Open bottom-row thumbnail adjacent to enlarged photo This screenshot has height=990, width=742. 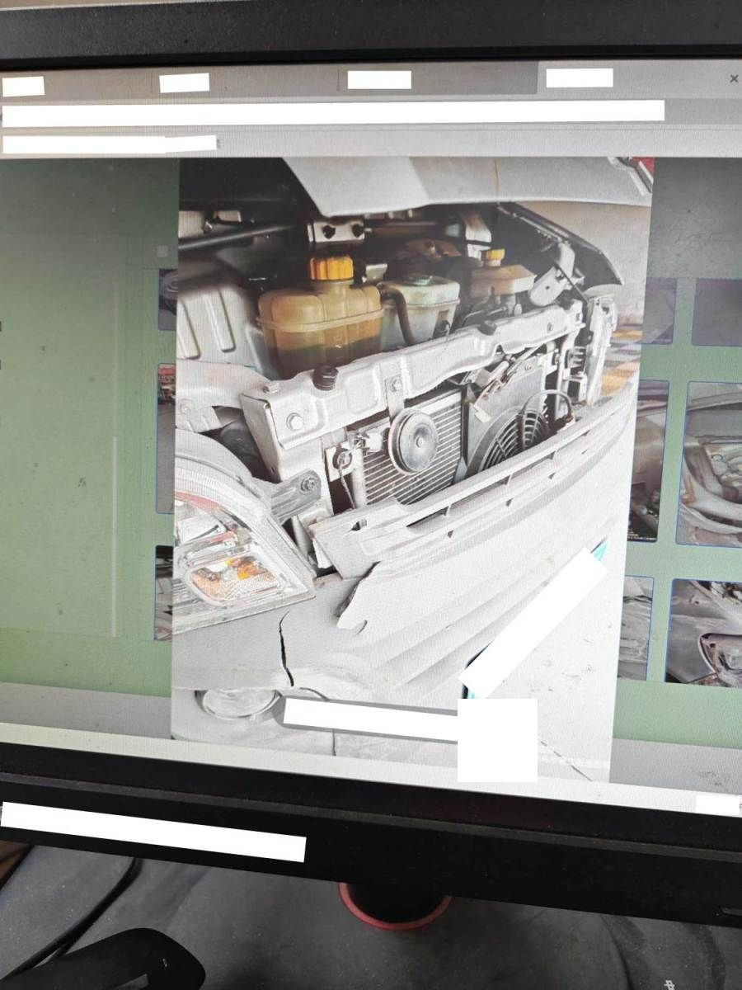pyautogui.click(x=635, y=627)
